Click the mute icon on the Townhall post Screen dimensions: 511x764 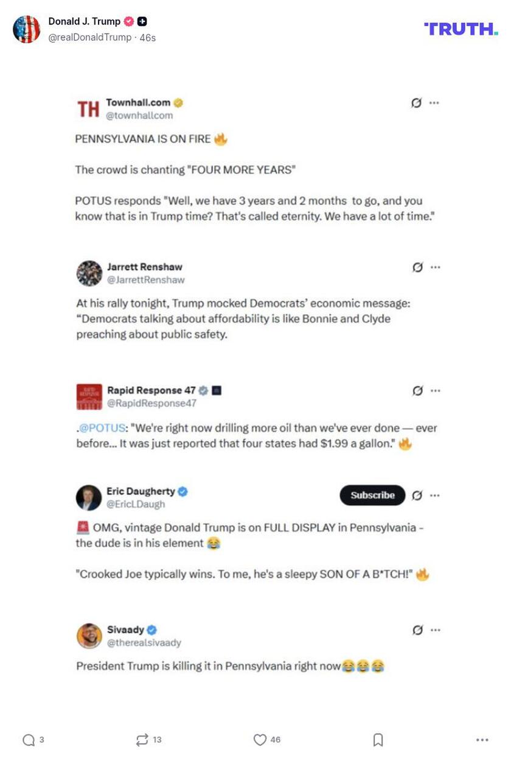coord(415,103)
